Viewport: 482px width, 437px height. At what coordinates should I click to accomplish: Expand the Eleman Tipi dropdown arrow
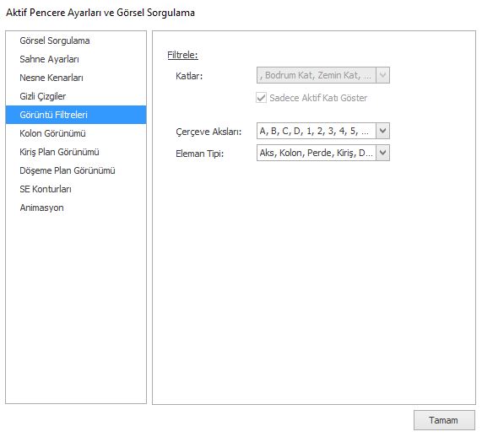point(382,153)
